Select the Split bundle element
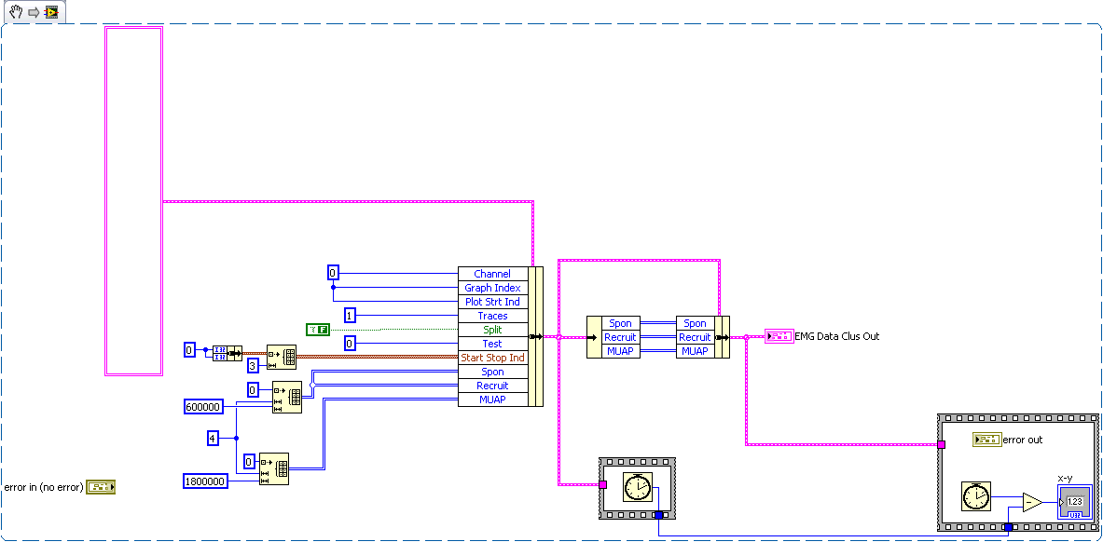The image size is (1103, 542). 492,330
